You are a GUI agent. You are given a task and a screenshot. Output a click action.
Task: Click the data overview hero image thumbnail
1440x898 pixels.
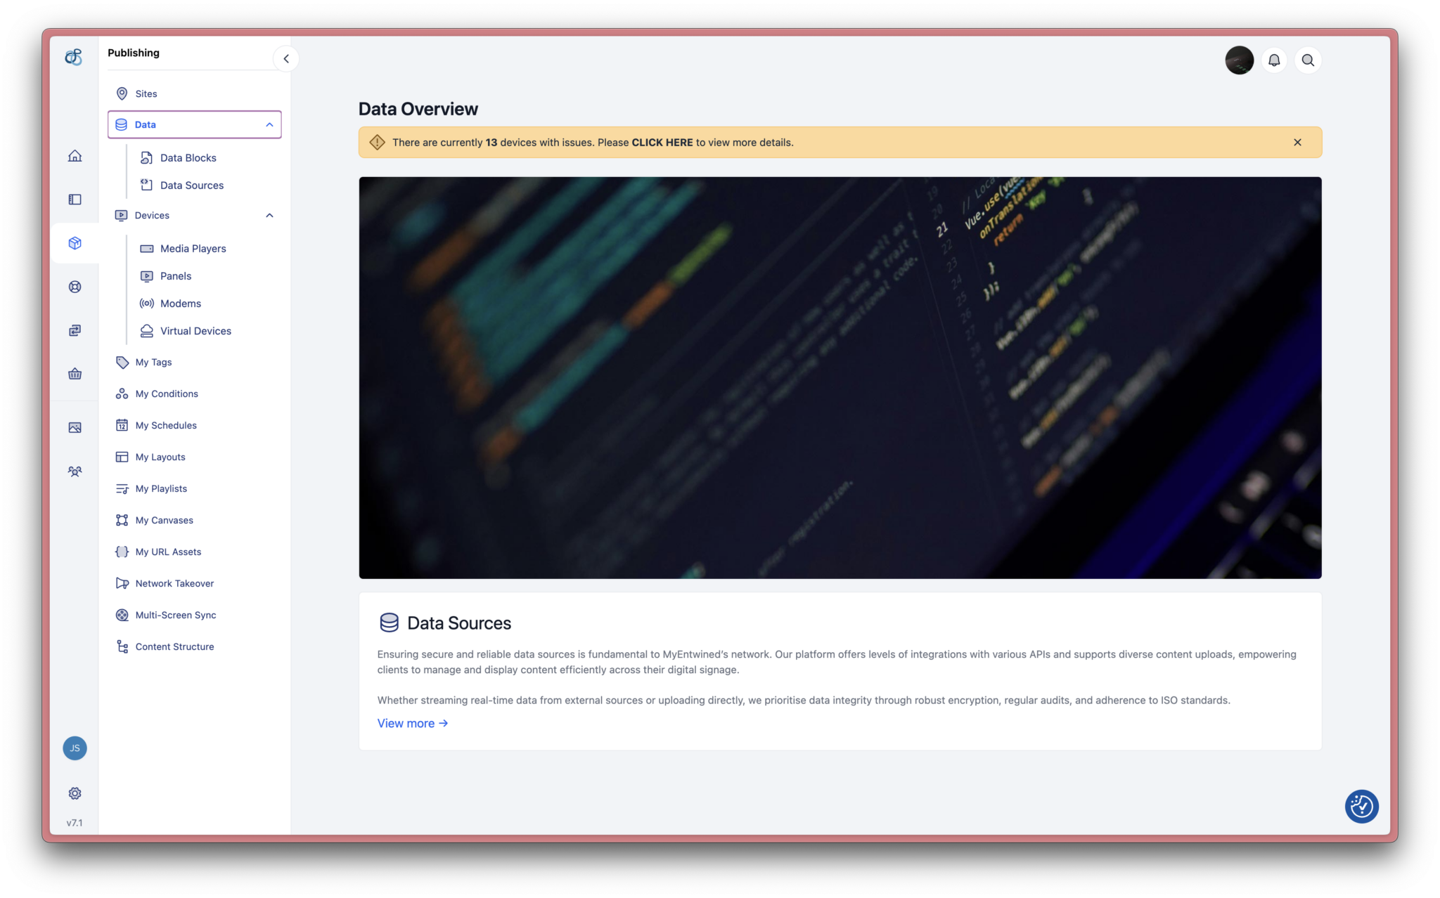[x=840, y=377]
